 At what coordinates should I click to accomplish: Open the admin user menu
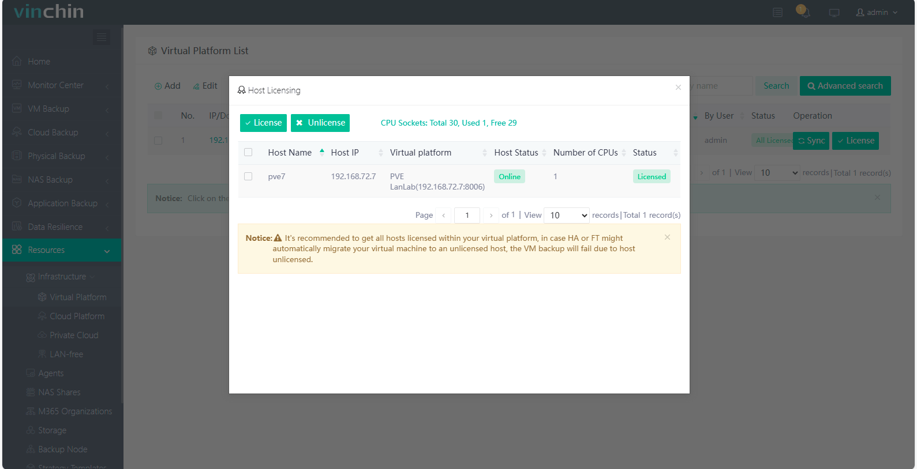point(877,12)
